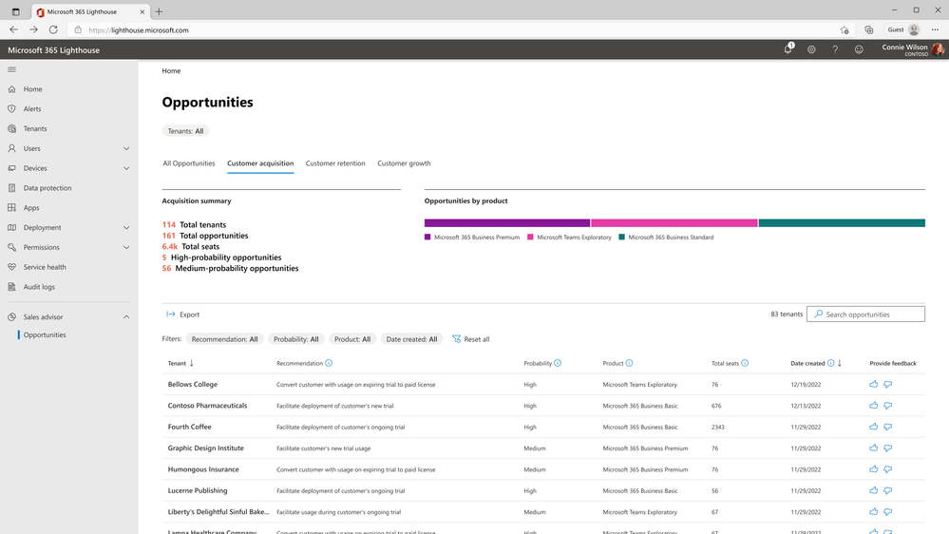Click the help question mark icon
949x534 pixels.
pos(835,49)
